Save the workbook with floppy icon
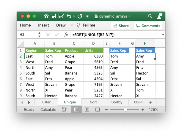 (x=54, y=16)
